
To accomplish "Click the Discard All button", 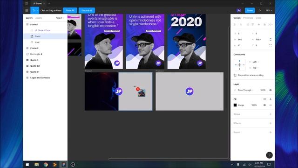I will click(x=87, y=10).
